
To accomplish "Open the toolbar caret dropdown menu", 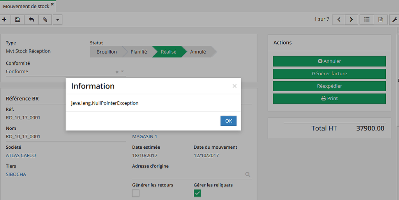I will pyautogui.click(x=58, y=19).
